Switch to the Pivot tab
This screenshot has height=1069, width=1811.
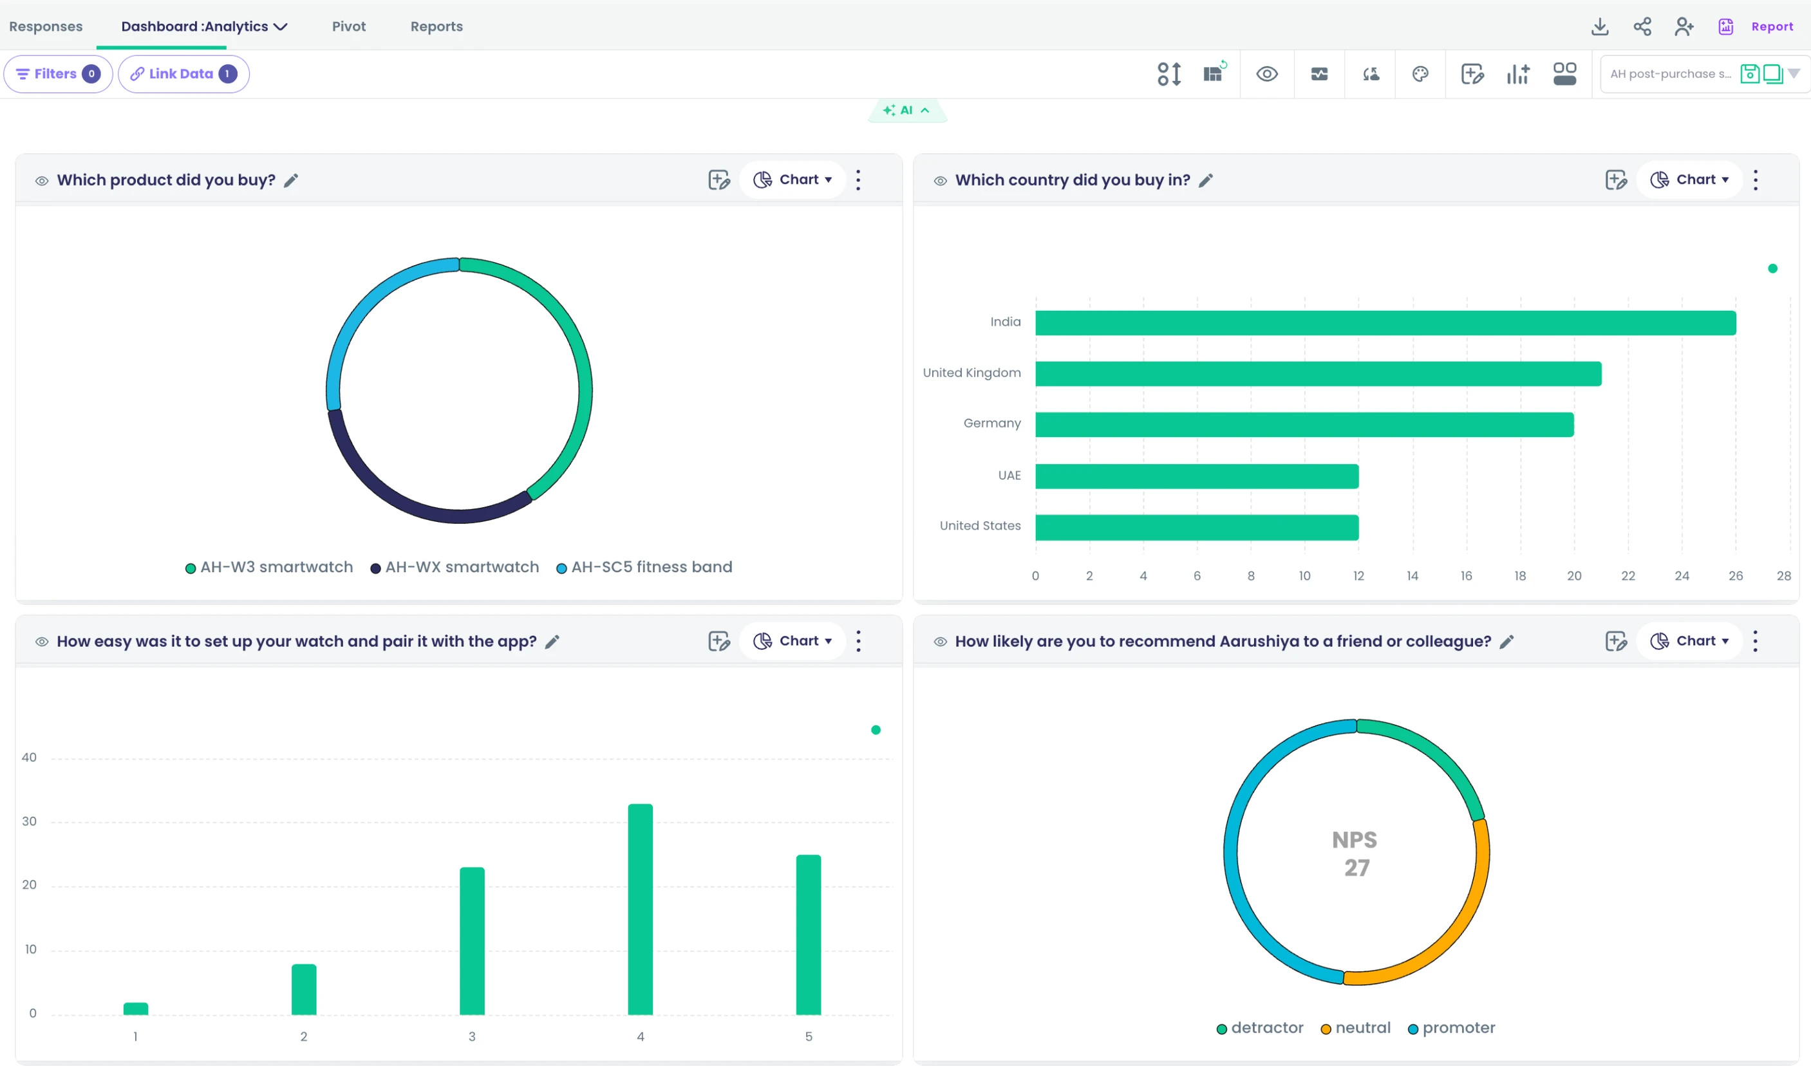[349, 26]
